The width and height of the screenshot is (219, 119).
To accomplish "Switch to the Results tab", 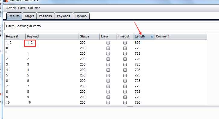I will [x=14, y=16].
